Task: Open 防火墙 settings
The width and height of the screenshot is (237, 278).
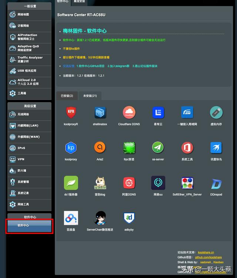Action: 30,171
